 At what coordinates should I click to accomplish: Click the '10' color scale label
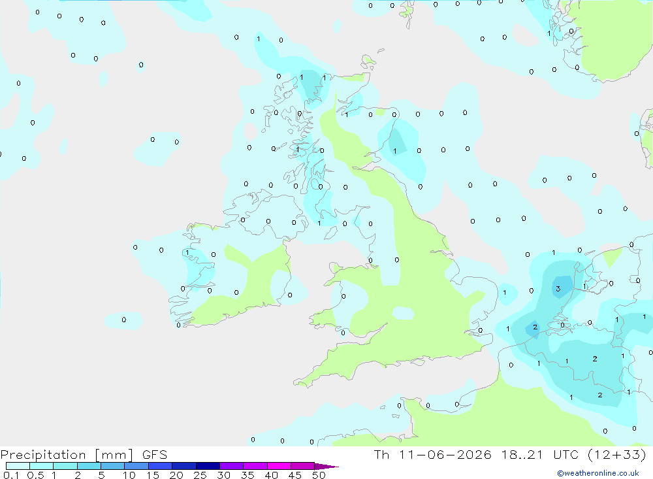129,475
